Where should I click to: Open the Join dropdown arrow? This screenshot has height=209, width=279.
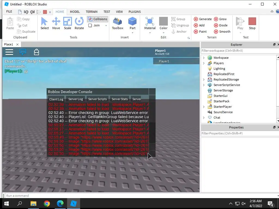click(106, 26)
